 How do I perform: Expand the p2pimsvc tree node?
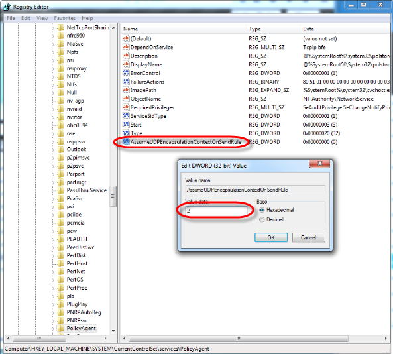(x=53, y=158)
